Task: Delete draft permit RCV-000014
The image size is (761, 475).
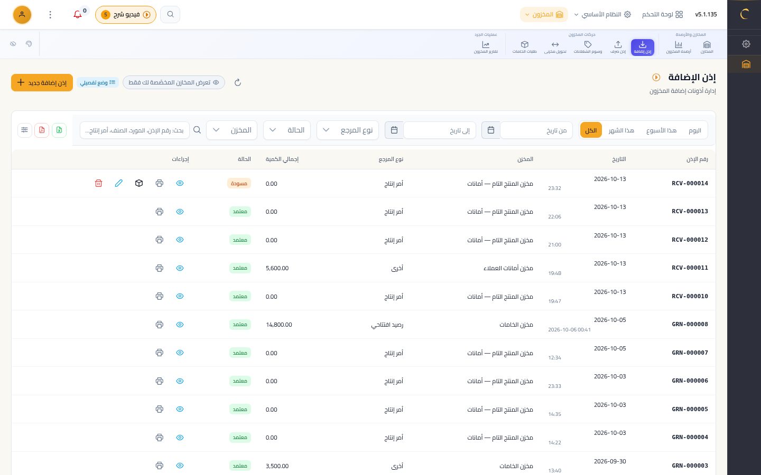Action: [98, 183]
